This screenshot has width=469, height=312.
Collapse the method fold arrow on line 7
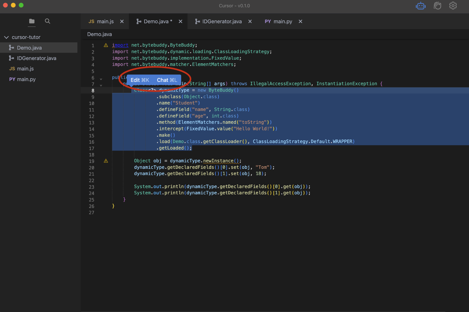point(101,85)
